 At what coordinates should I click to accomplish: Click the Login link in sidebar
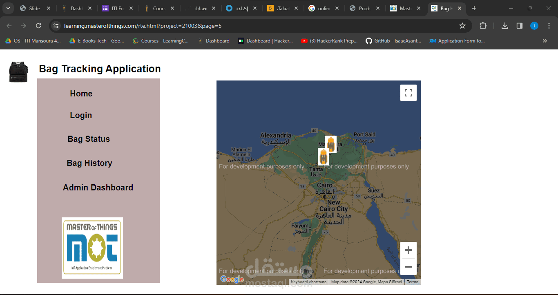[x=81, y=115]
